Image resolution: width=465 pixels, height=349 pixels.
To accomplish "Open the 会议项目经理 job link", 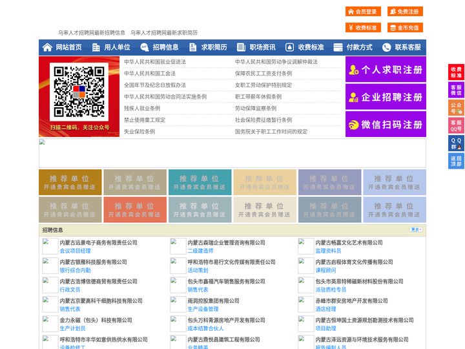I will click(x=76, y=251).
